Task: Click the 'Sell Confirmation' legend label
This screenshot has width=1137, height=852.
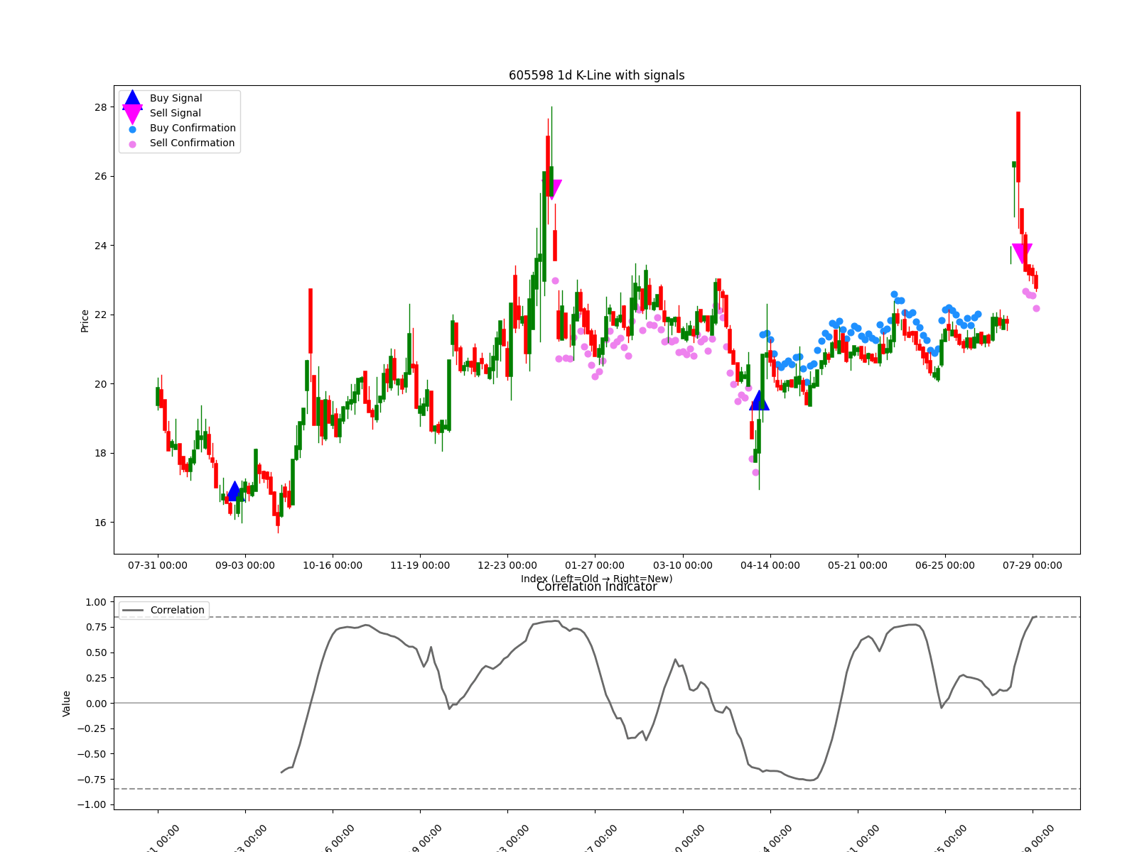Action: pos(192,143)
